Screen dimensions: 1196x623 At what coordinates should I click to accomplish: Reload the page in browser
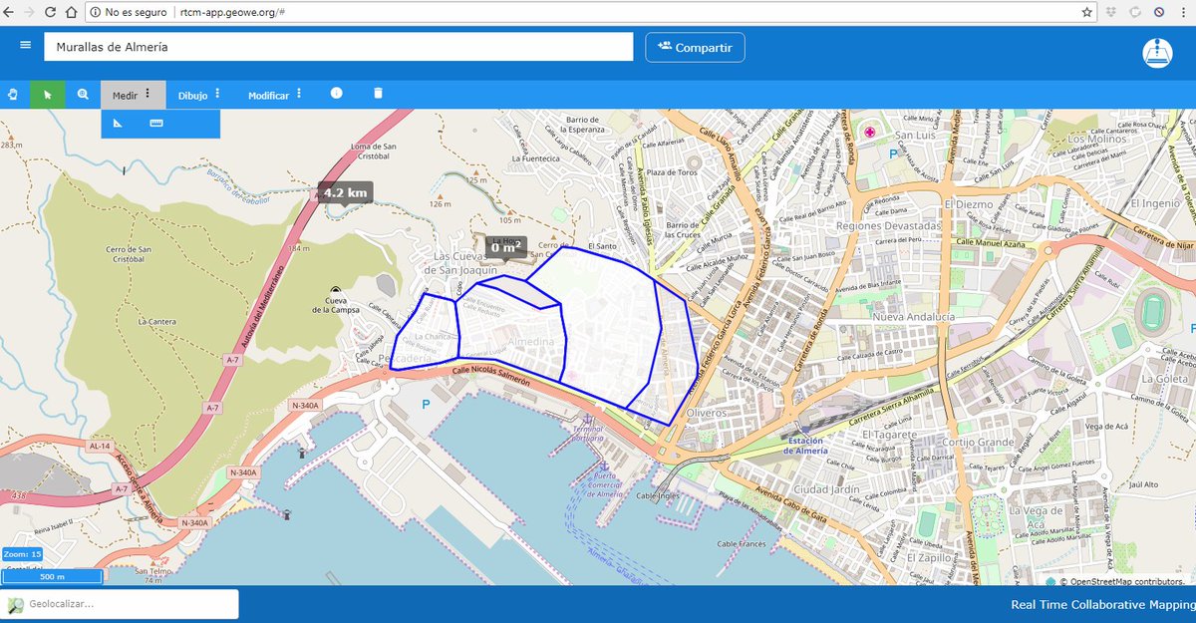[52, 12]
